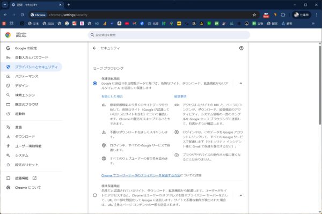Close the 設定 - セキュリティ tab
The height and width of the screenshot is (214, 322).
[60, 5]
